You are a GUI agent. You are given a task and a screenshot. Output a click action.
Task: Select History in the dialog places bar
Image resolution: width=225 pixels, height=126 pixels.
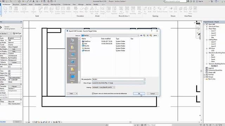pos(72,41)
